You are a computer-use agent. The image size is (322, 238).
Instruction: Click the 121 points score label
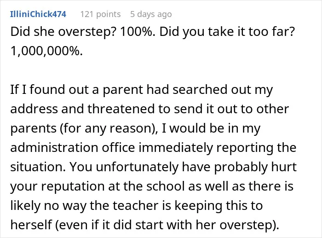(x=100, y=14)
